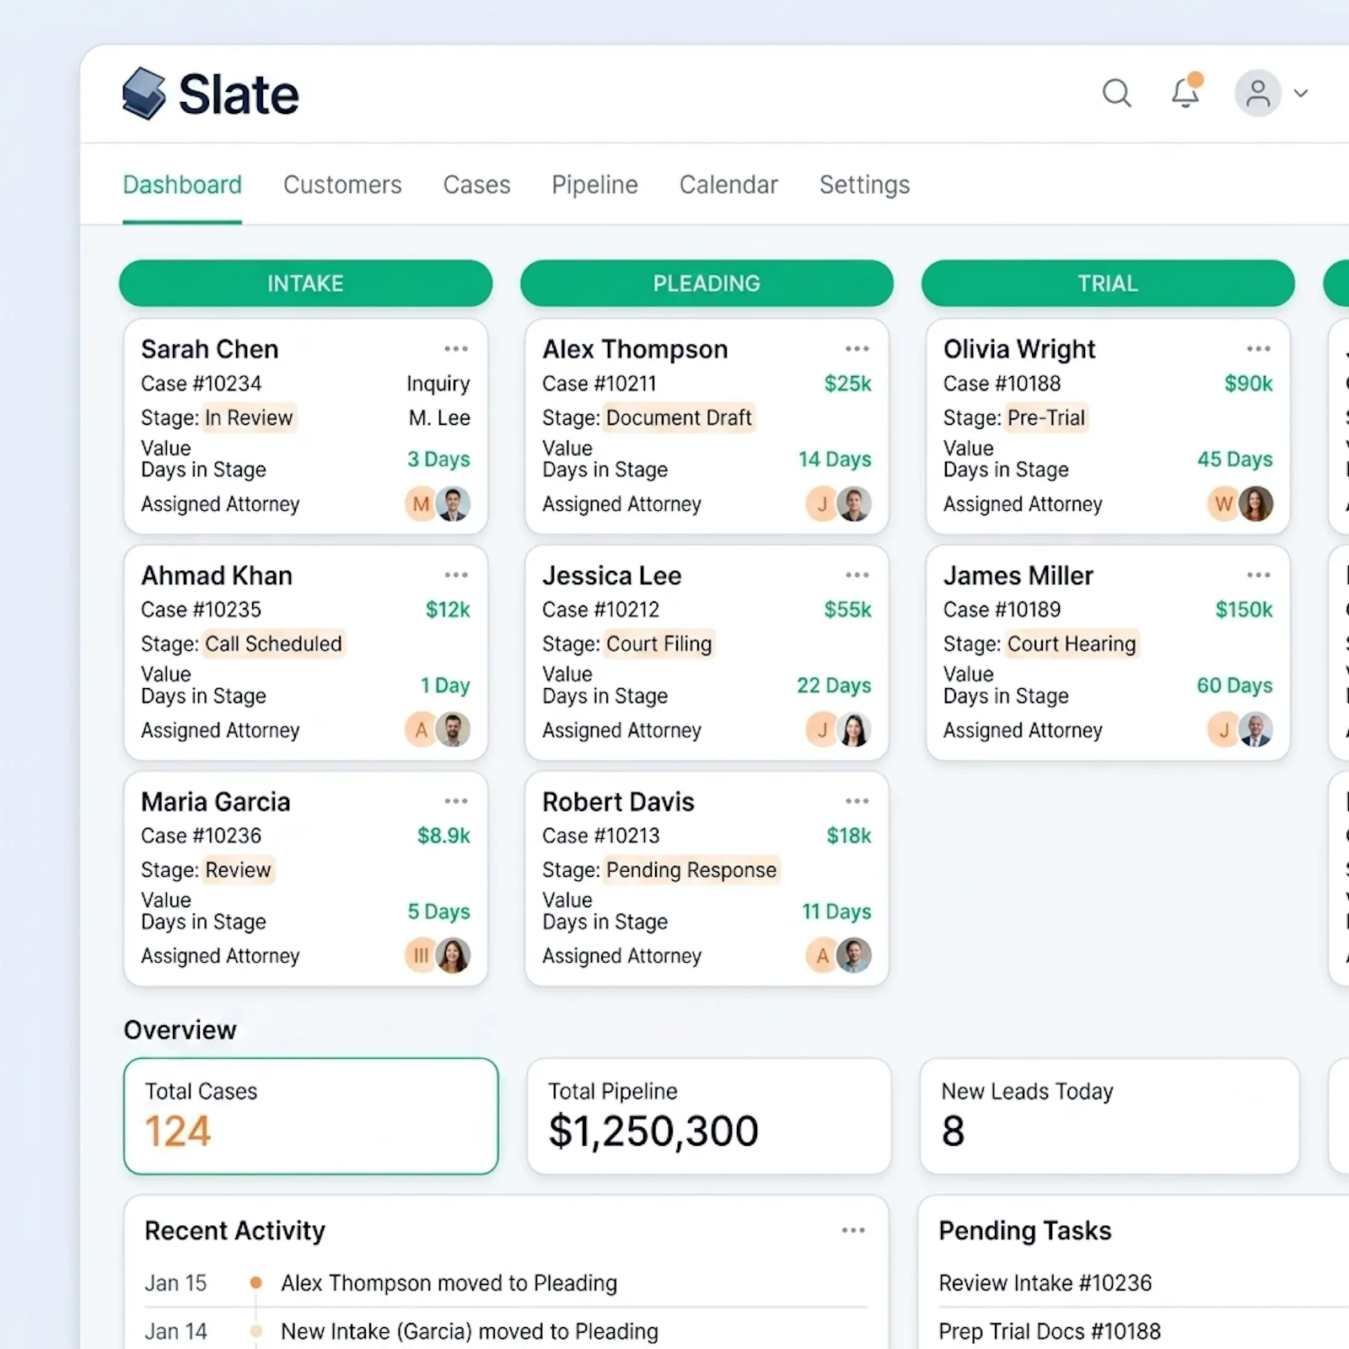The width and height of the screenshot is (1349, 1349).
Task: Click Jessica Lee's attorney photo avatar
Action: [854, 730]
